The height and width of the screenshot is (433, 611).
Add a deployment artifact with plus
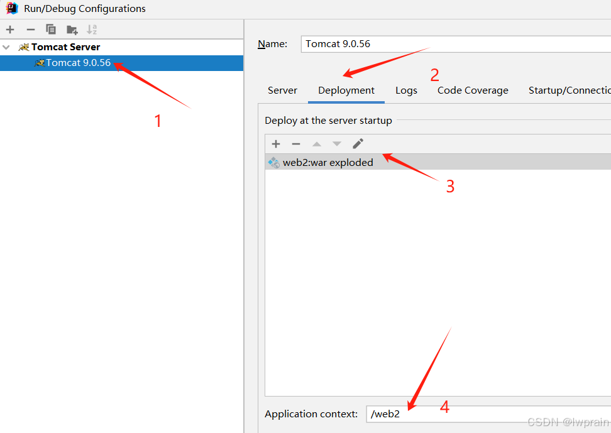(x=276, y=144)
